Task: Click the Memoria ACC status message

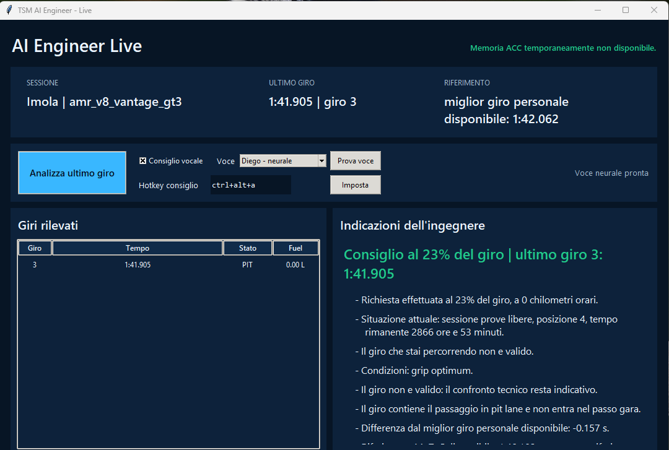Action: coord(562,48)
